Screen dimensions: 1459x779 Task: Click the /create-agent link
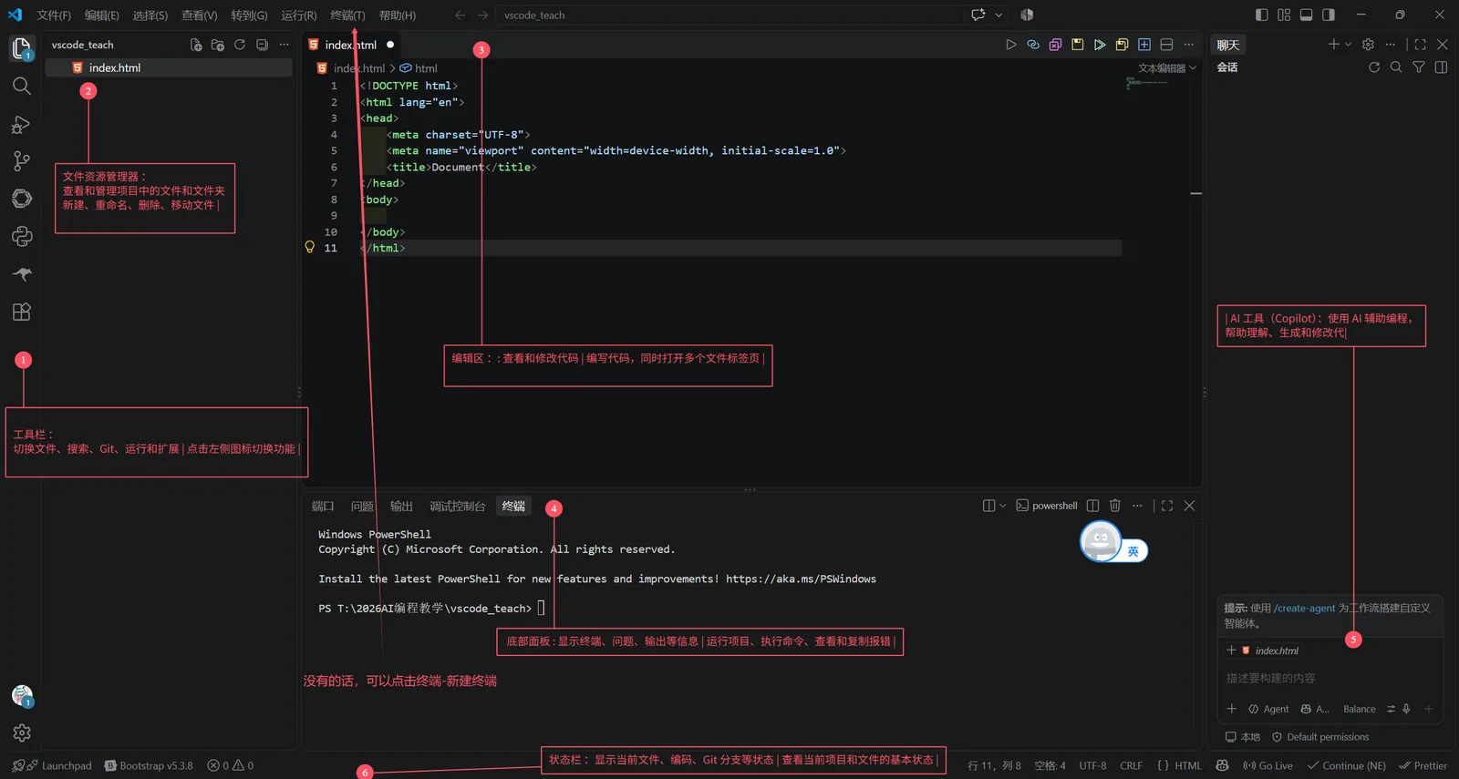(1304, 608)
